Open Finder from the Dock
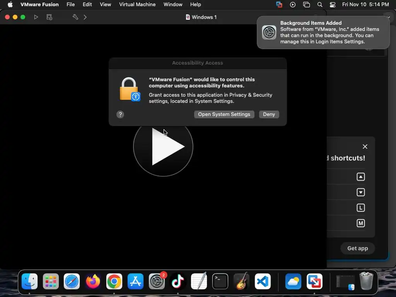 [x=29, y=282]
